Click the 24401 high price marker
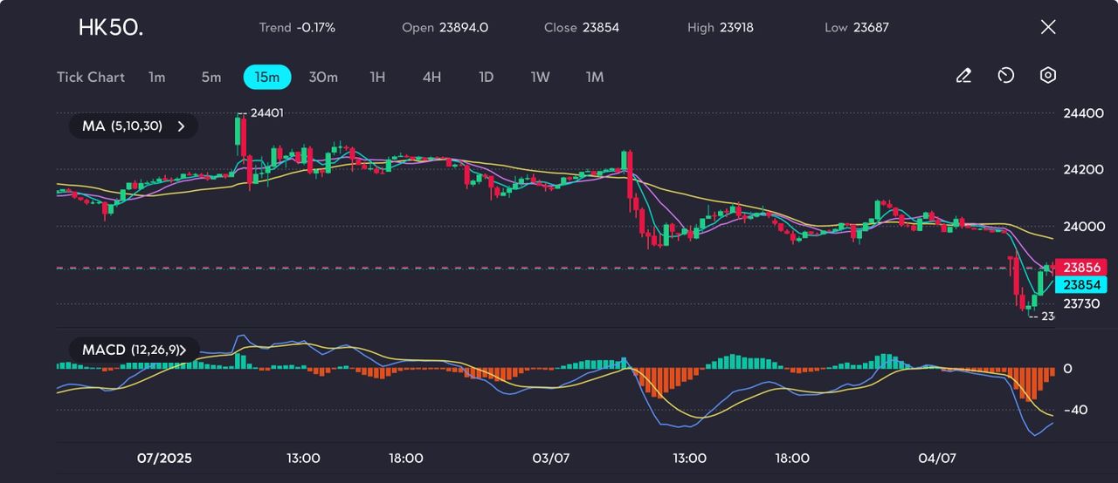The height and width of the screenshot is (483, 1118). 266,112
